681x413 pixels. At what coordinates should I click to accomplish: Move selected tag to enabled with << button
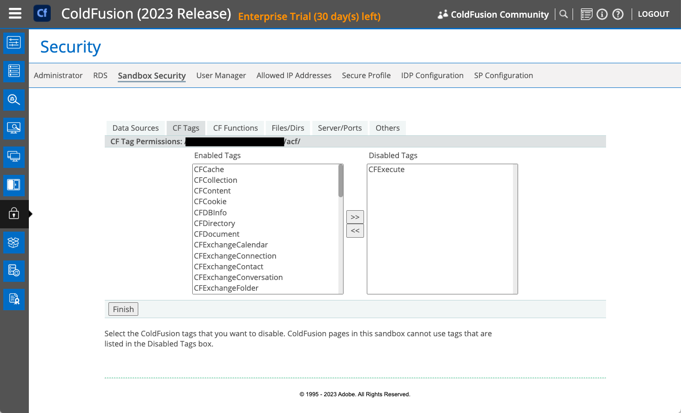click(x=355, y=231)
